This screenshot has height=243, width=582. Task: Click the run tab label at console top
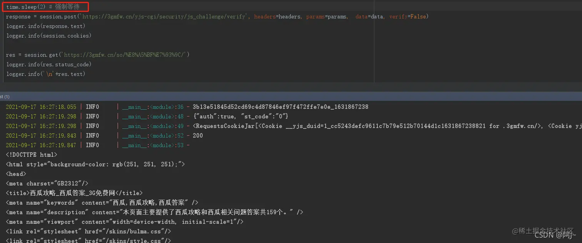5,97
